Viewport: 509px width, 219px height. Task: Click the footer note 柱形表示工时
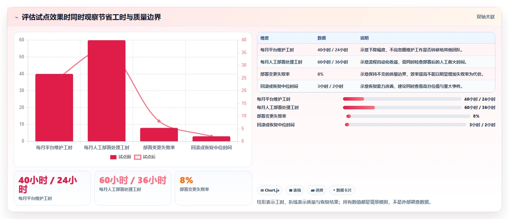click(344, 202)
